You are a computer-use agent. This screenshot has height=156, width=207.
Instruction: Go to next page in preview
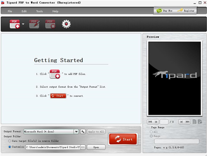point(181,122)
